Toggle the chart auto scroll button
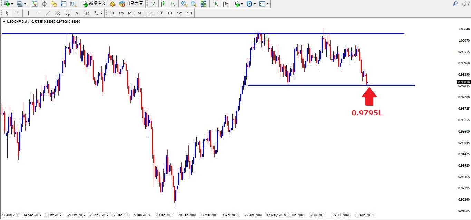471x220 pixels. click(x=215, y=4)
